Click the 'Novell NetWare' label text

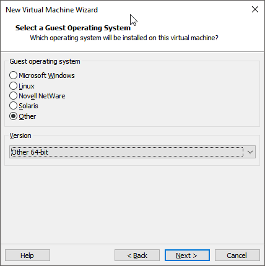point(42,96)
